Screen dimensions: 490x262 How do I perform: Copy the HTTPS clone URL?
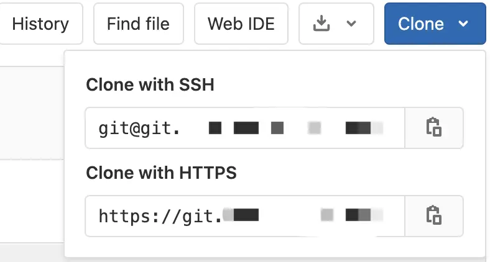tap(434, 215)
